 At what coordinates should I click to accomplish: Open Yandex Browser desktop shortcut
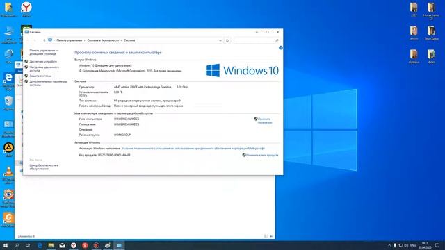coord(26,8)
